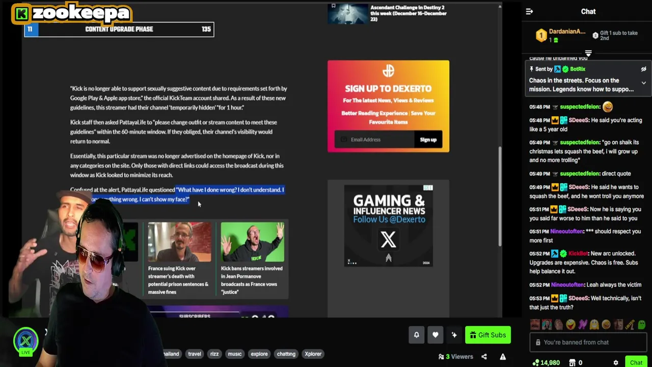Image resolution: width=652 pixels, height=367 pixels.
Task: Click the rank 2 hexagon badge icon
Action: [x=595, y=35]
